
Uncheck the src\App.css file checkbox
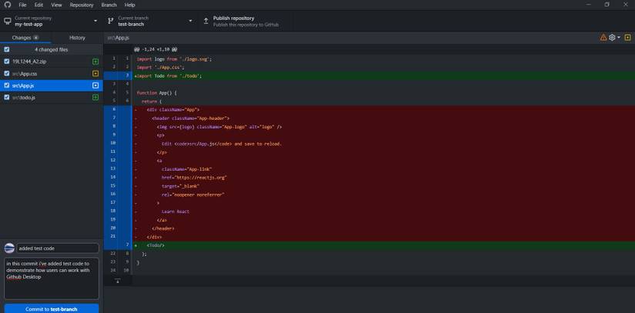(x=7, y=74)
